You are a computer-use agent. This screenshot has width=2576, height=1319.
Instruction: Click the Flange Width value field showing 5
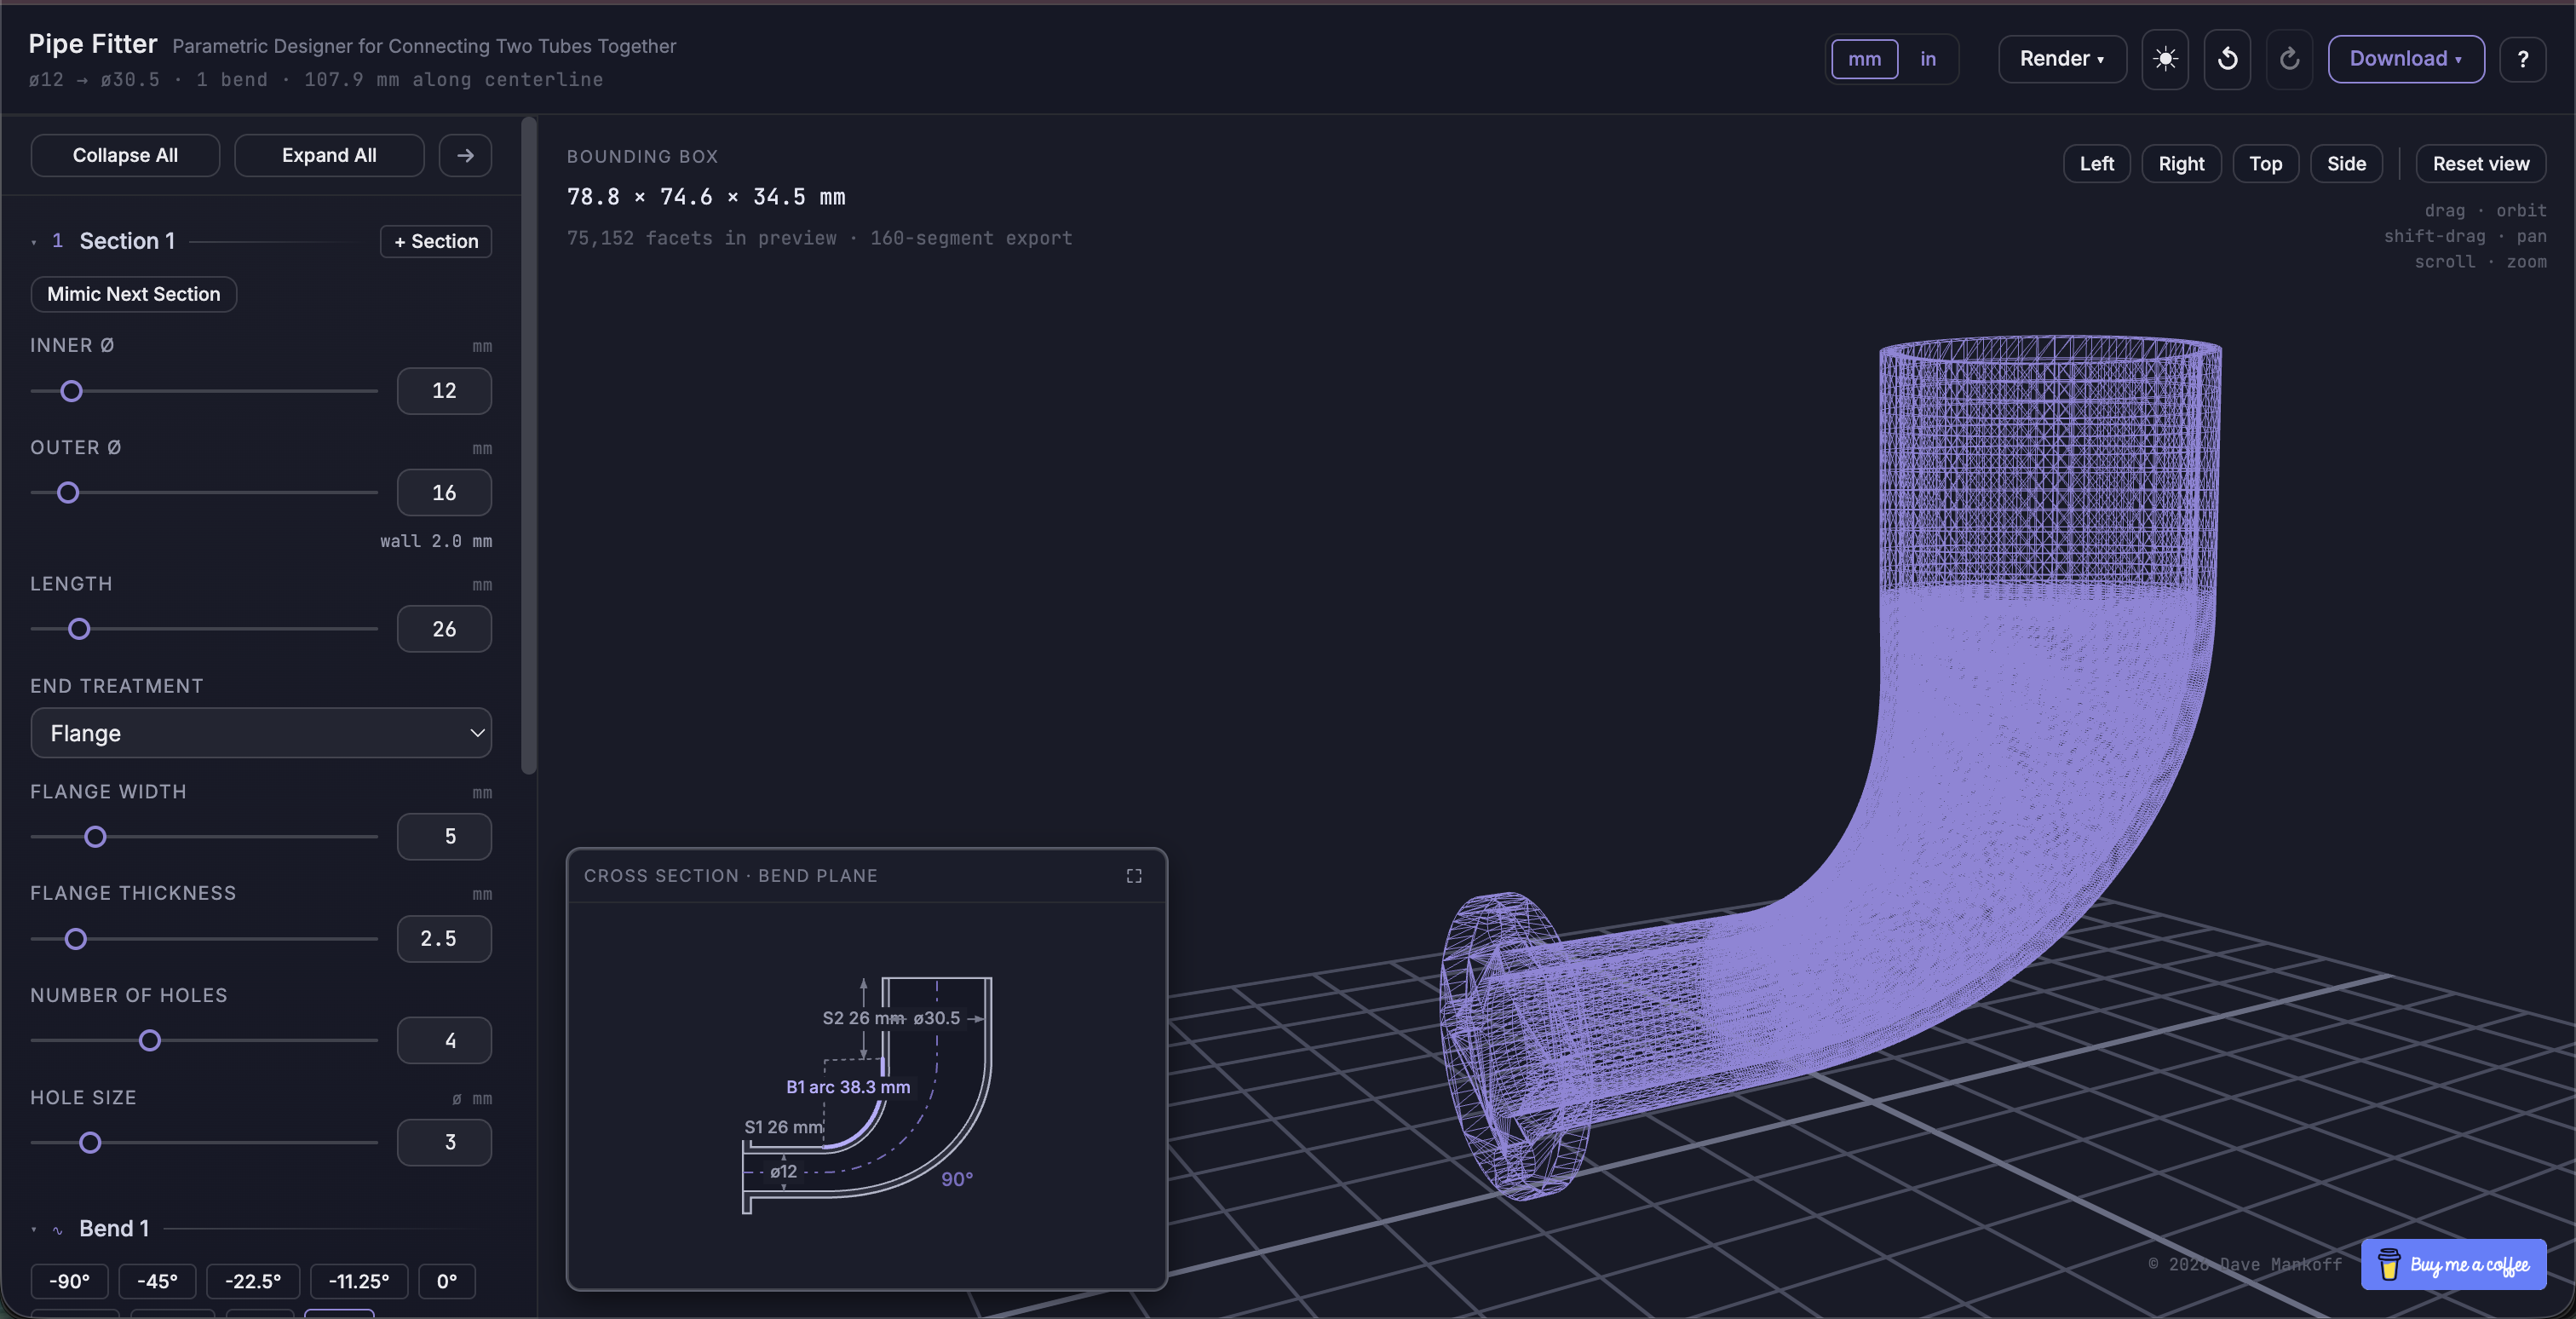pos(444,837)
